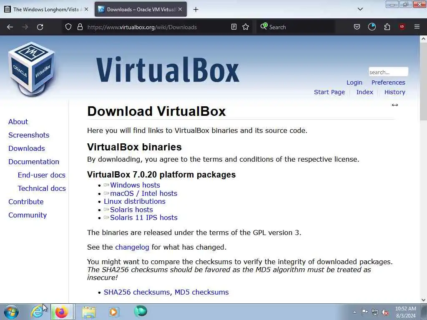
Task: Click the network tray icon
Action: [x=375, y=312]
